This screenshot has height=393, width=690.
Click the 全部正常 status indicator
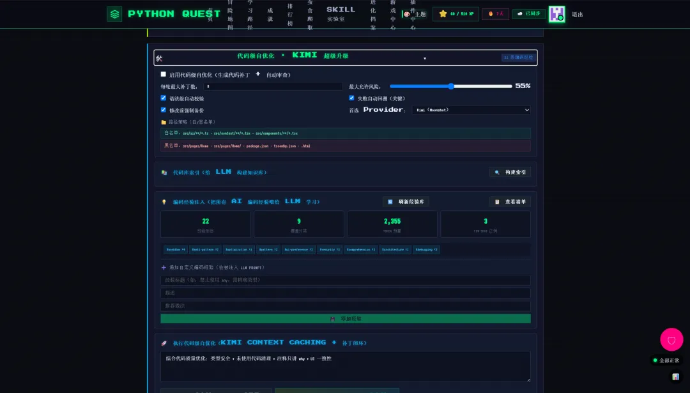(666, 360)
